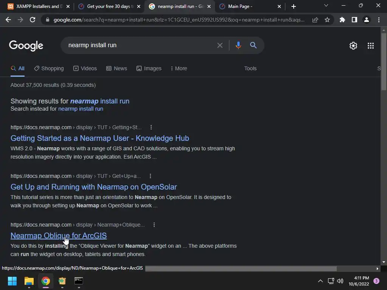387x290 pixels.
Task: Search instead for nearmp install run
Action: [81, 109]
